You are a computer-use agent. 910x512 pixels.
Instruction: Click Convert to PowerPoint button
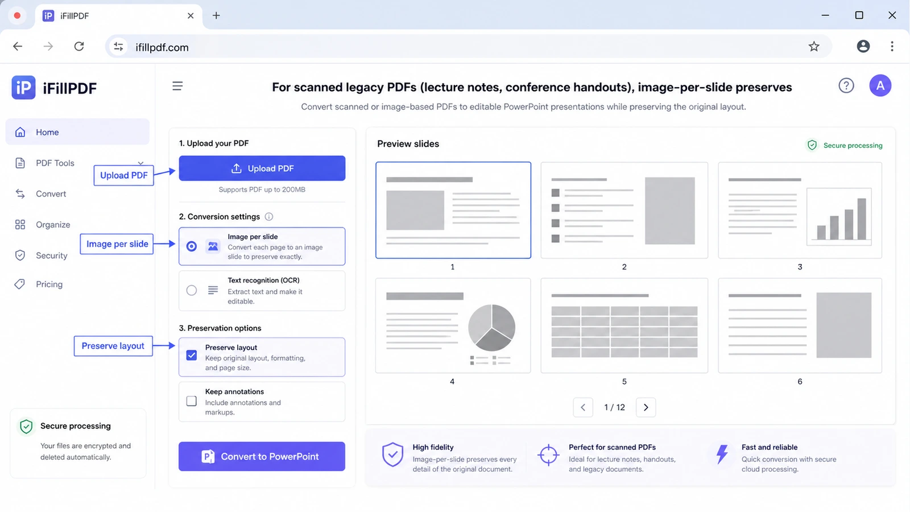[x=262, y=456]
